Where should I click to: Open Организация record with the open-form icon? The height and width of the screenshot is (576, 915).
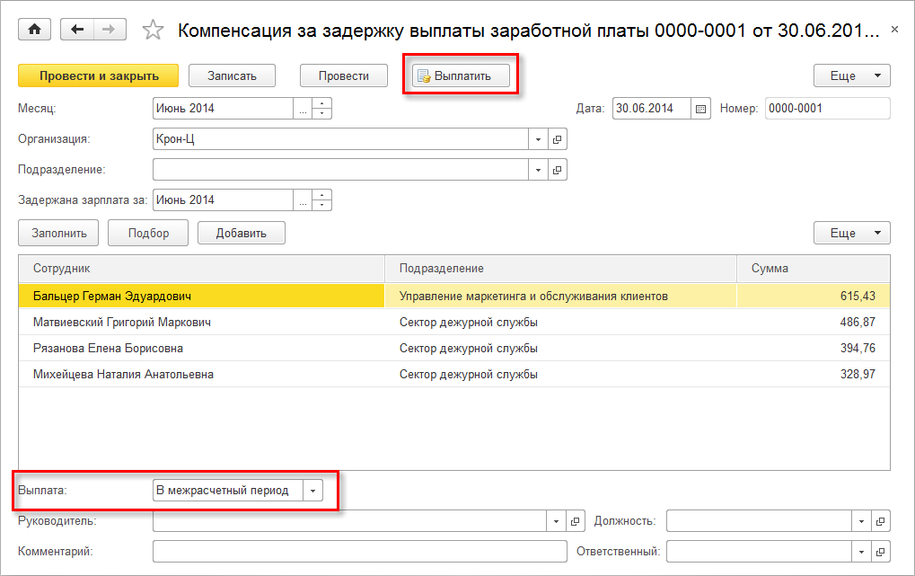(557, 139)
